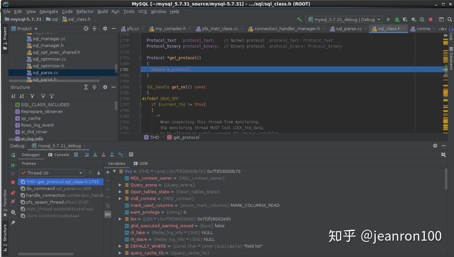The width and height of the screenshot is (454, 257).
Task: Stop the running process with the red square icon
Action: [430, 19]
